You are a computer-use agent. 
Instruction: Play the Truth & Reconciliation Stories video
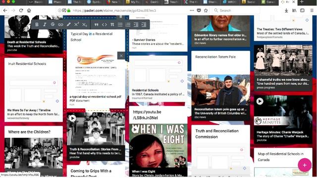pyautogui.click(x=72, y=119)
